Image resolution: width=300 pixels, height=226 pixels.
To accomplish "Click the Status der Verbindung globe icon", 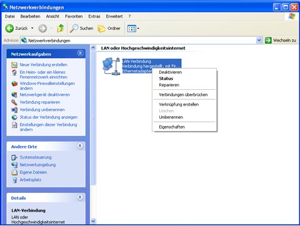I will (x=14, y=117).
